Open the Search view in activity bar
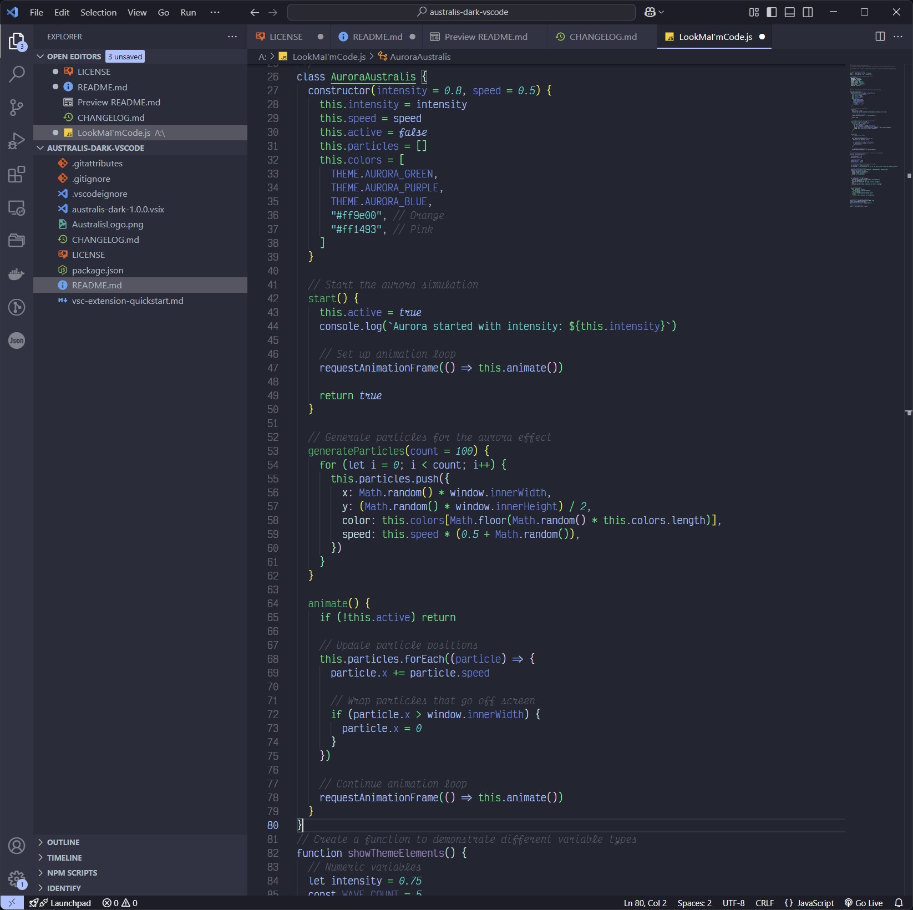Screen dimensions: 913x910 (x=17, y=74)
